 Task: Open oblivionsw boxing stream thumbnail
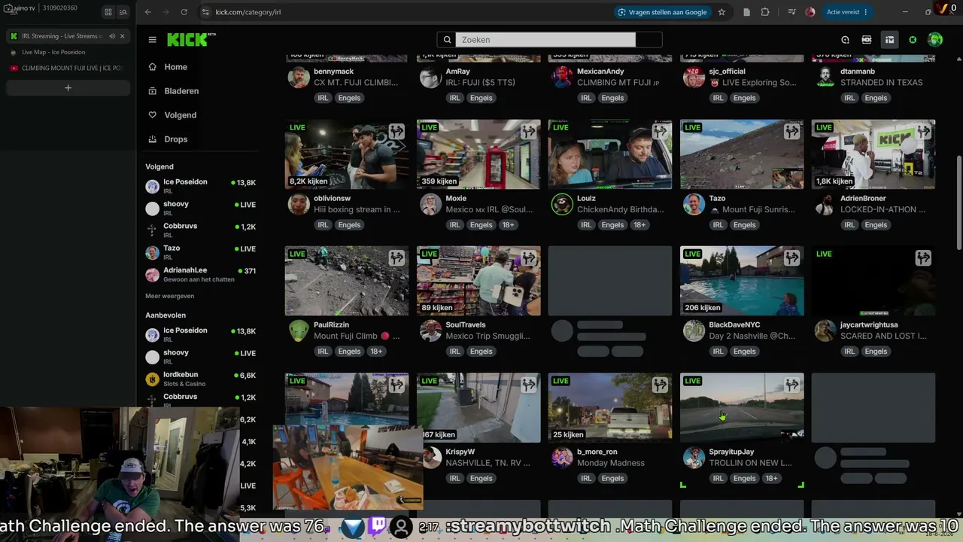[x=347, y=154]
